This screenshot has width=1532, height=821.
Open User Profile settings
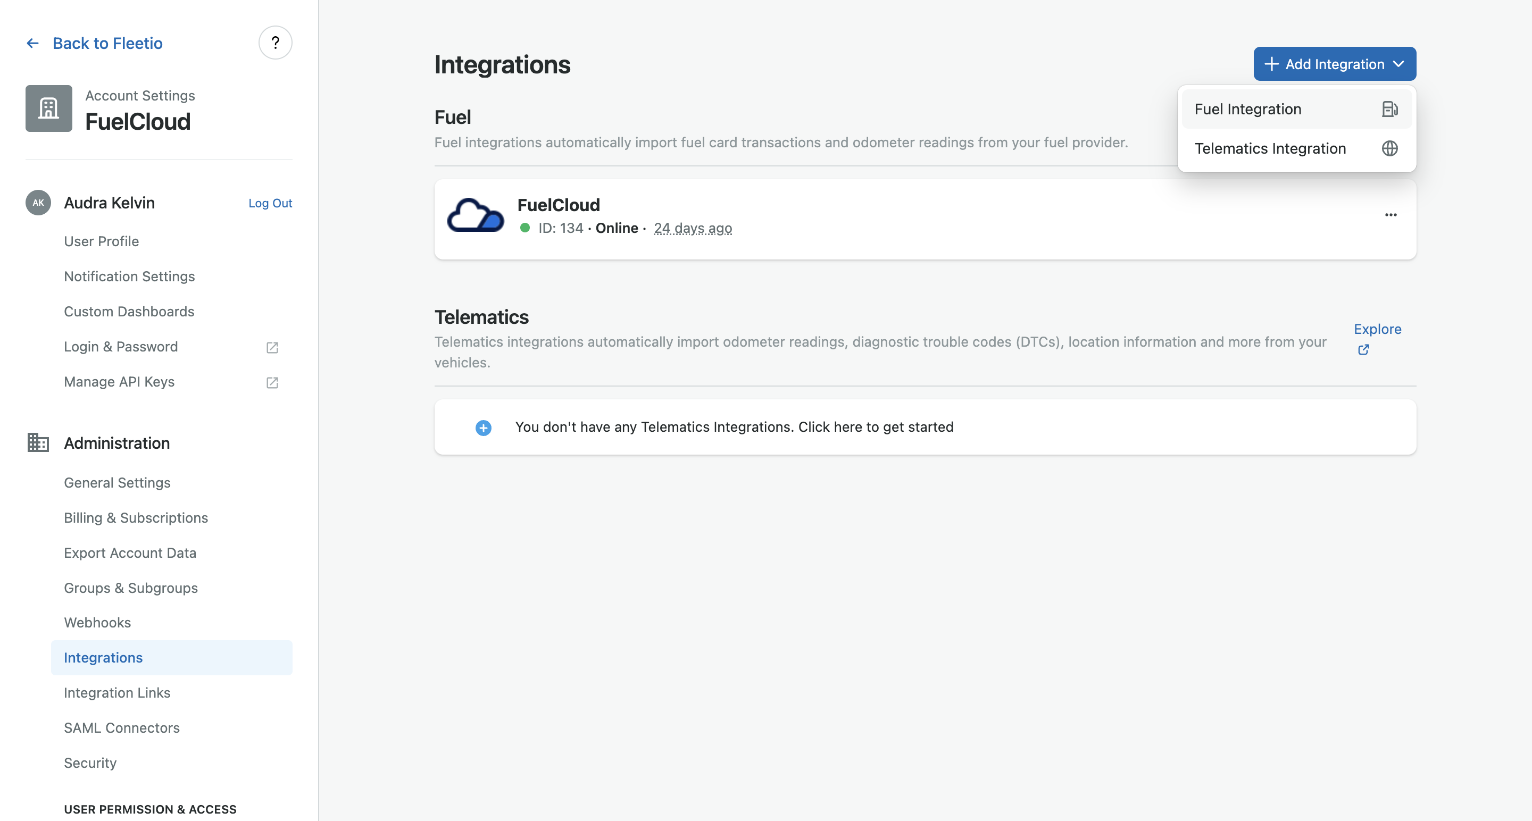101,241
